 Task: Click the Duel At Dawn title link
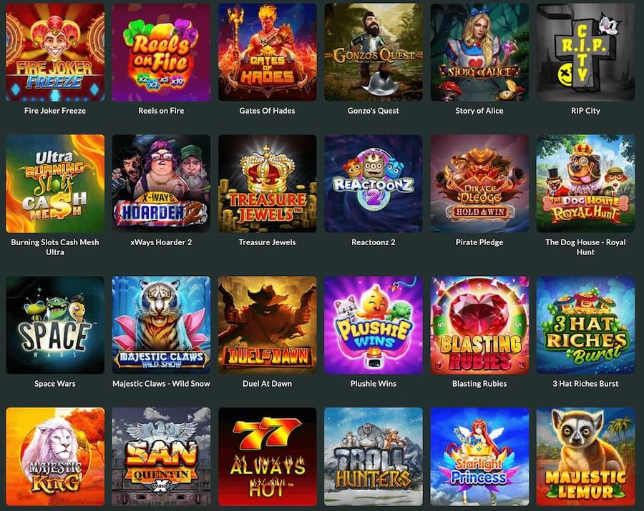click(x=268, y=384)
